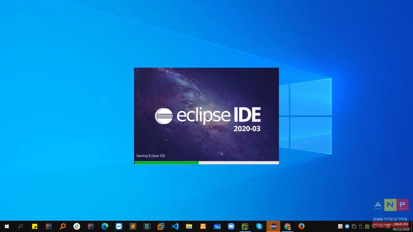Screen dimensions: 413x232
Task: Open Greenshot from the taskbar
Action: (x=245, y=226)
